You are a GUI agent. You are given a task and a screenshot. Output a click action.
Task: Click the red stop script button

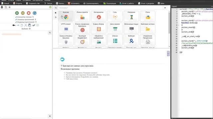29,13
